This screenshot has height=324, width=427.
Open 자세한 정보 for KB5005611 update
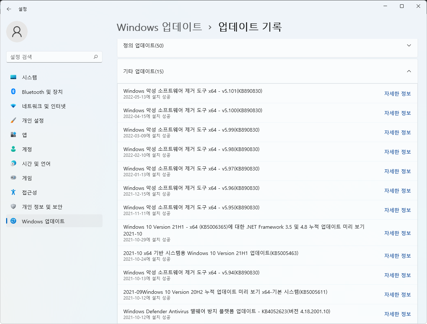tap(397, 295)
